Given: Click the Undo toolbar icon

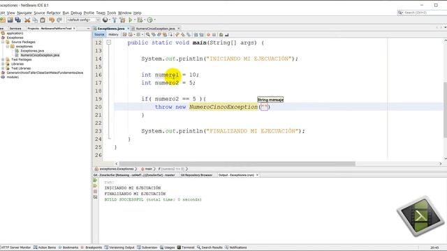Looking at the screenshot, I should pos(52,20).
